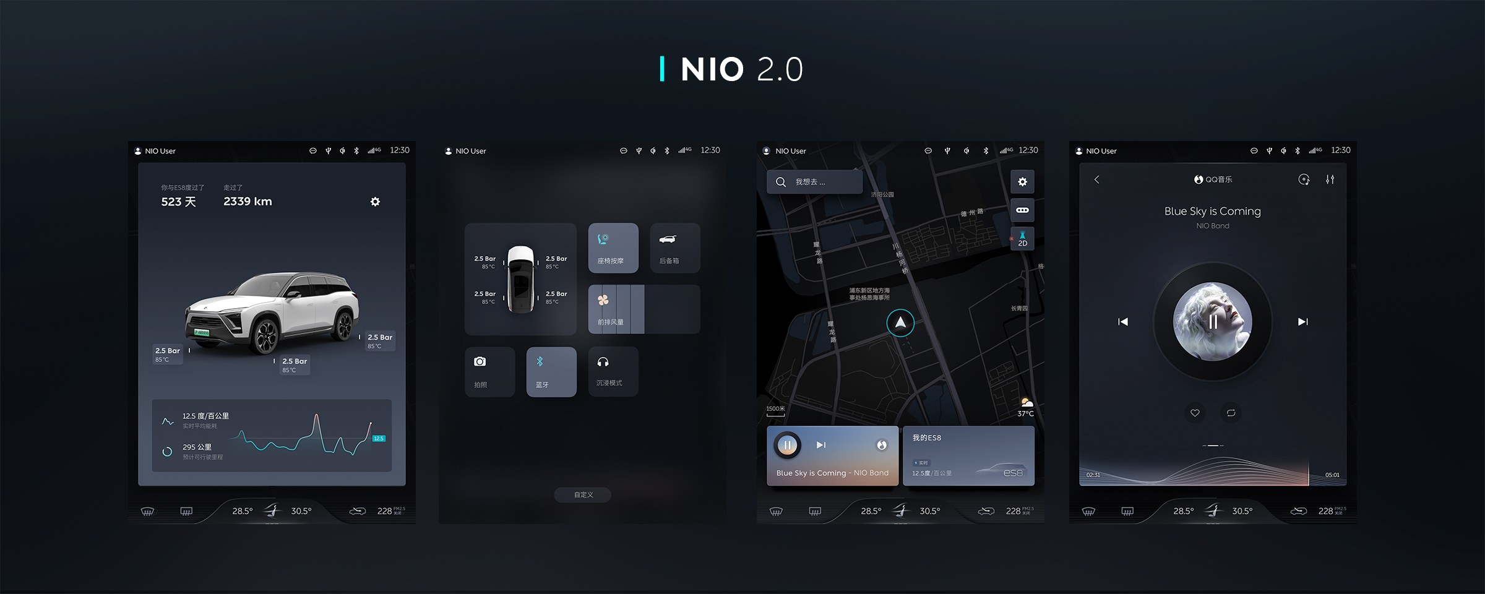
Task: Select the 30.5° temperature on music player screen
Action: pos(1242,511)
